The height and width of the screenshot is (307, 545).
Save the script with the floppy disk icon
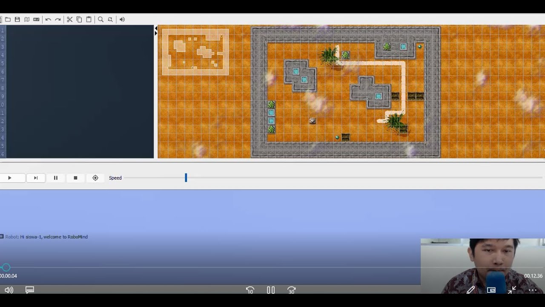click(17, 20)
